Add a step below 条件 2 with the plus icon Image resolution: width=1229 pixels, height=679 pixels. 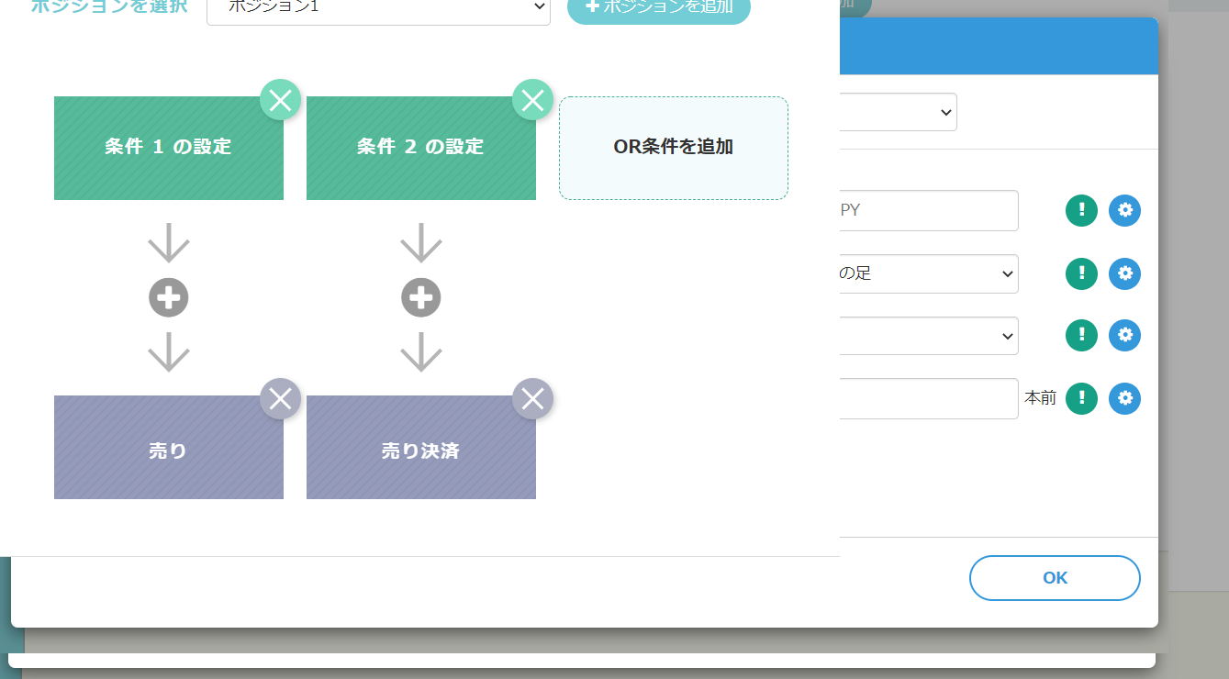pyautogui.click(x=421, y=297)
